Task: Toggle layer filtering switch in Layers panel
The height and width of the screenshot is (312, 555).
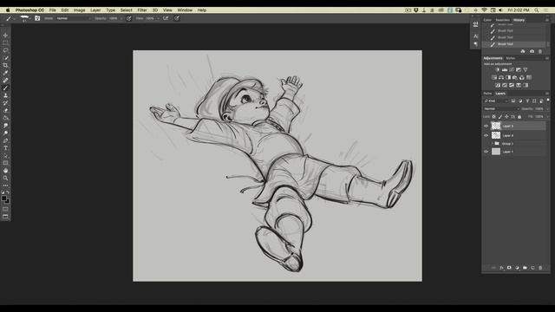Action: [548, 101]
